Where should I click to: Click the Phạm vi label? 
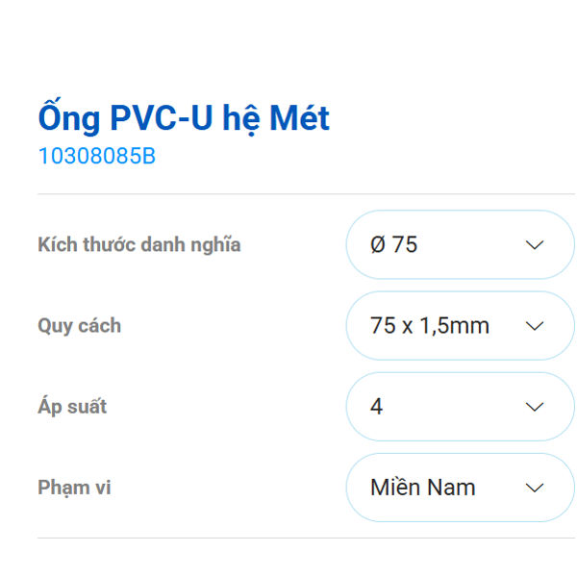click(x=74, y=488)
